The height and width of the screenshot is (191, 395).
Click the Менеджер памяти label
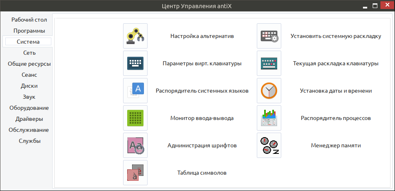pos(336,146)
